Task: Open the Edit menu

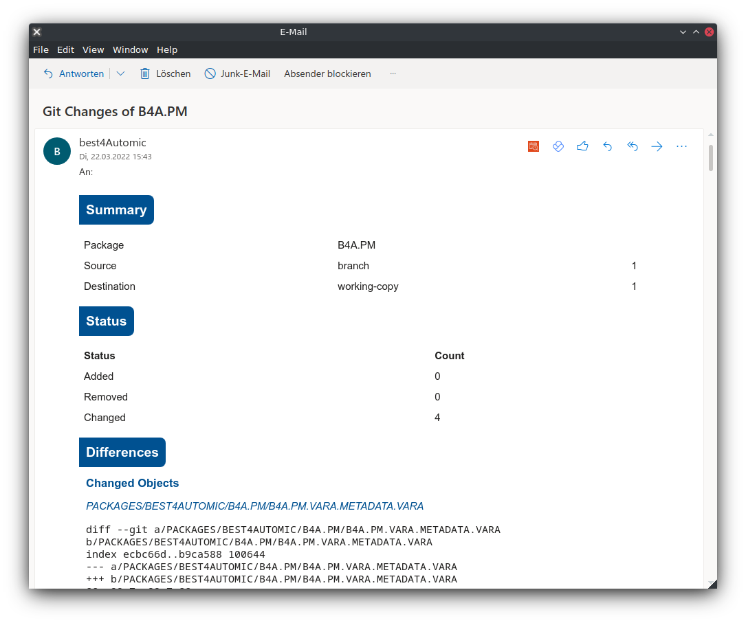Action: pos(65,50)
